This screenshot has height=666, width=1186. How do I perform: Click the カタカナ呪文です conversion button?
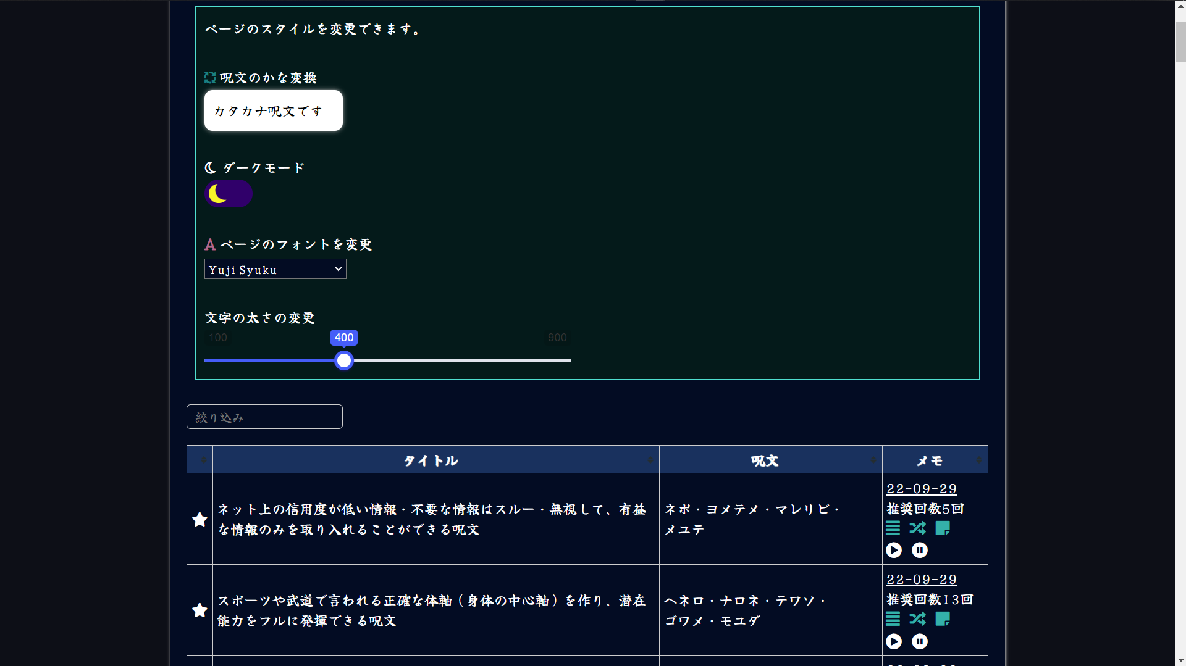pyautogui.click(x=273, y=110)
